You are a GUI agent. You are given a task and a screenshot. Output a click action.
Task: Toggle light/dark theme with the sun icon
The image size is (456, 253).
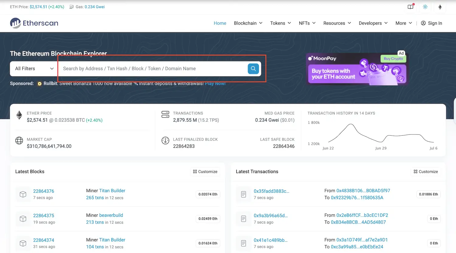[425, 7]
